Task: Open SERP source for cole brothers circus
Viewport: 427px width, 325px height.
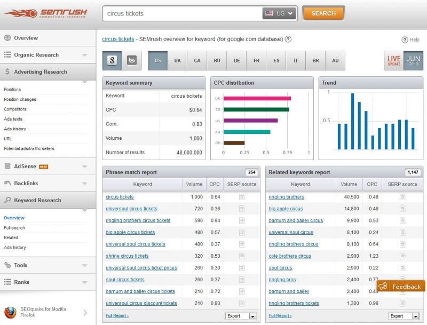Action: (x=402, y=256)
